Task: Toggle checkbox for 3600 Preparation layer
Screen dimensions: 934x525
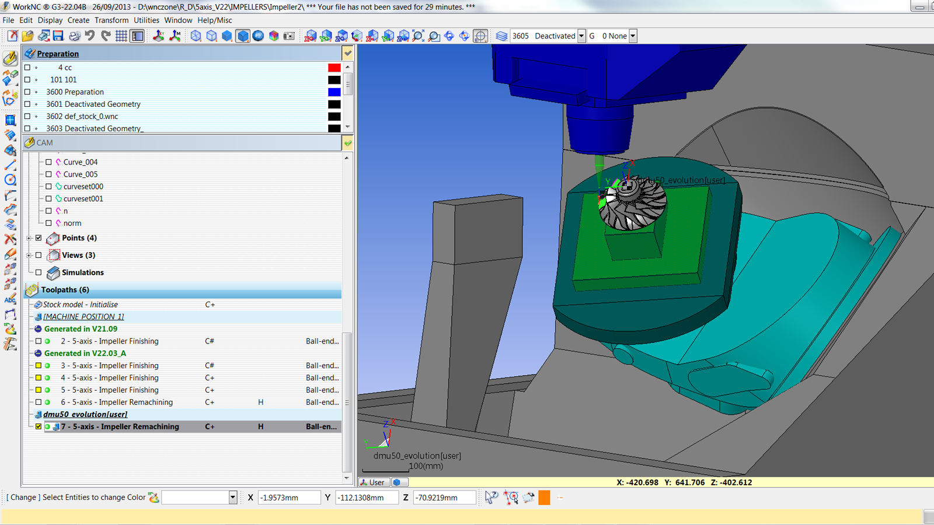Action: tap(27, 92)
